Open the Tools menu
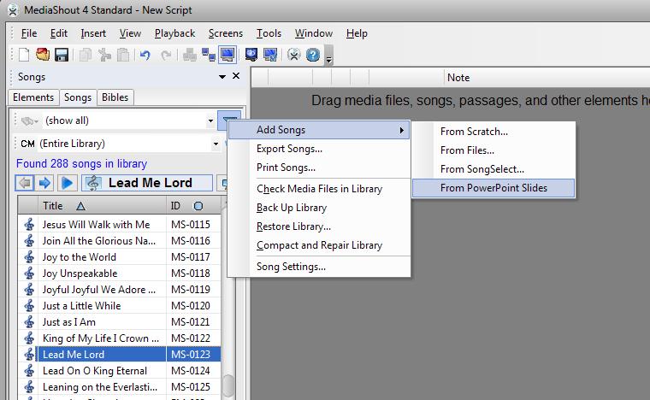This screenshot has width=650, height=400. 269,33
